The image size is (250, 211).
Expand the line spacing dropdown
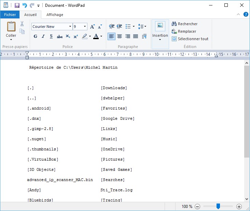point(143,27)
